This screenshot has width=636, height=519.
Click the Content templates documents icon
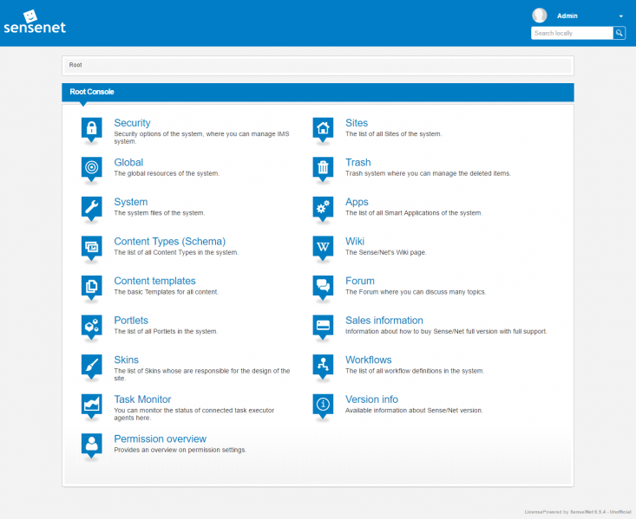click(x=92, y=288)
